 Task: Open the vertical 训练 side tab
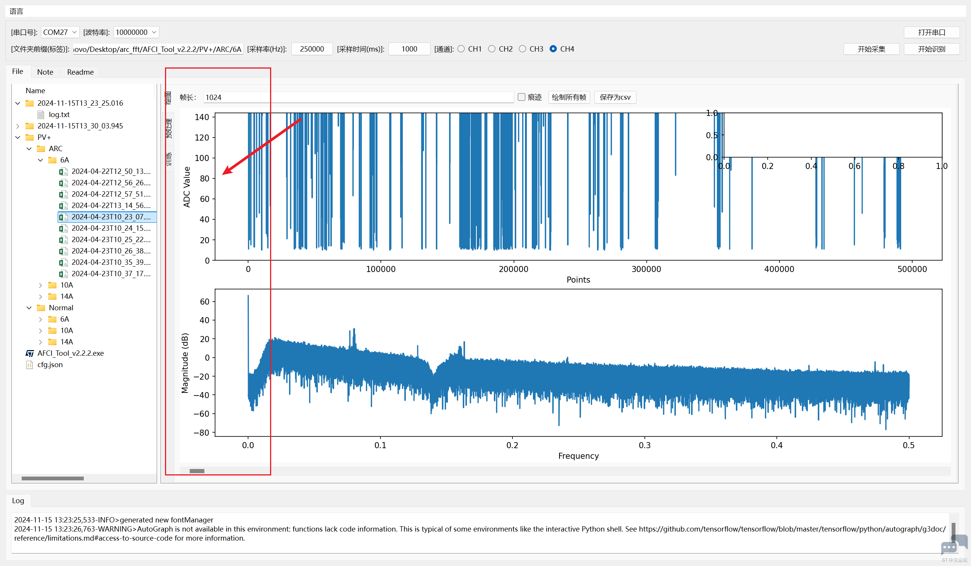click(x=169, y=159)
